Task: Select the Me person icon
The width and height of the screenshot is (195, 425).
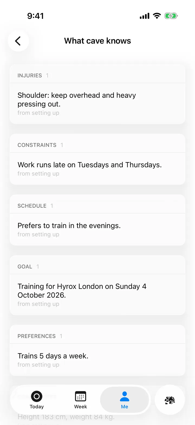Action: [x=125, y=396]
